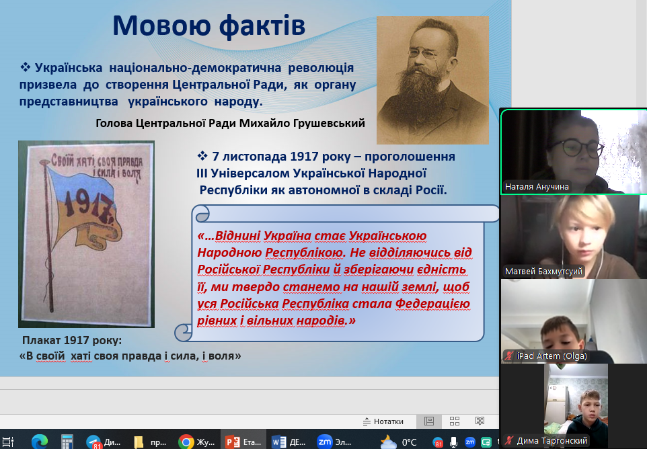Click the PowerPoint taskbar button
647x449 pixels.
click(241, 442)
